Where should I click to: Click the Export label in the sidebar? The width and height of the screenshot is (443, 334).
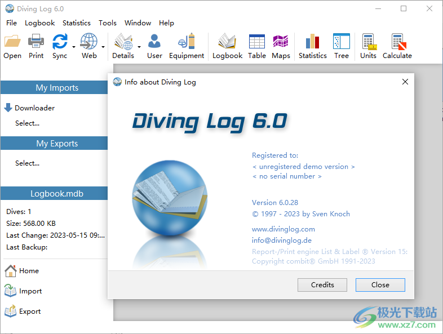(30, 311)
